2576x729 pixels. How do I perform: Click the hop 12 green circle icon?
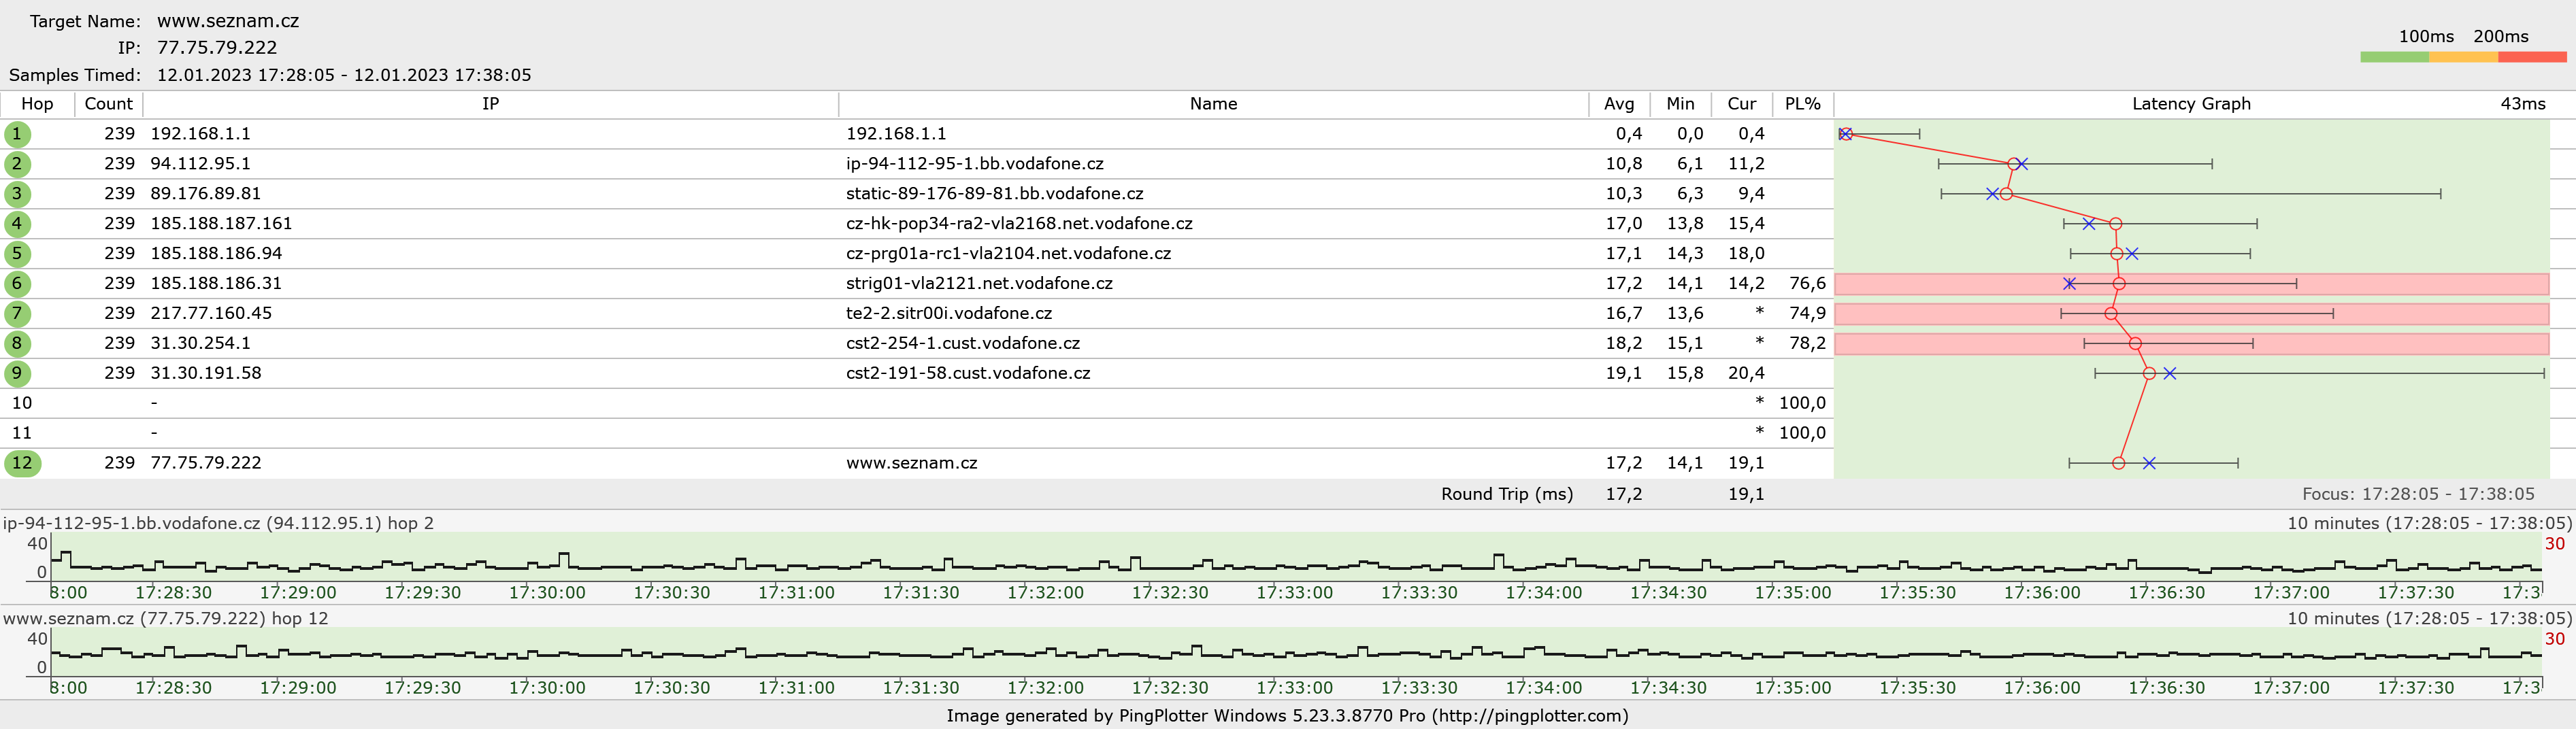click(x=22, y=464)
